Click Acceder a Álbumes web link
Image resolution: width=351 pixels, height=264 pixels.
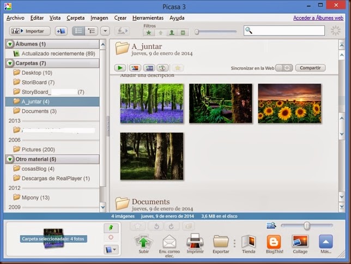[x=318, y=18]
